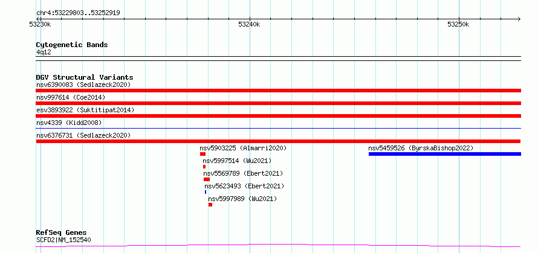Click the nsv997614 (Coe2014) label
This screenshot has width=538, height=253.
click(71, 97)
